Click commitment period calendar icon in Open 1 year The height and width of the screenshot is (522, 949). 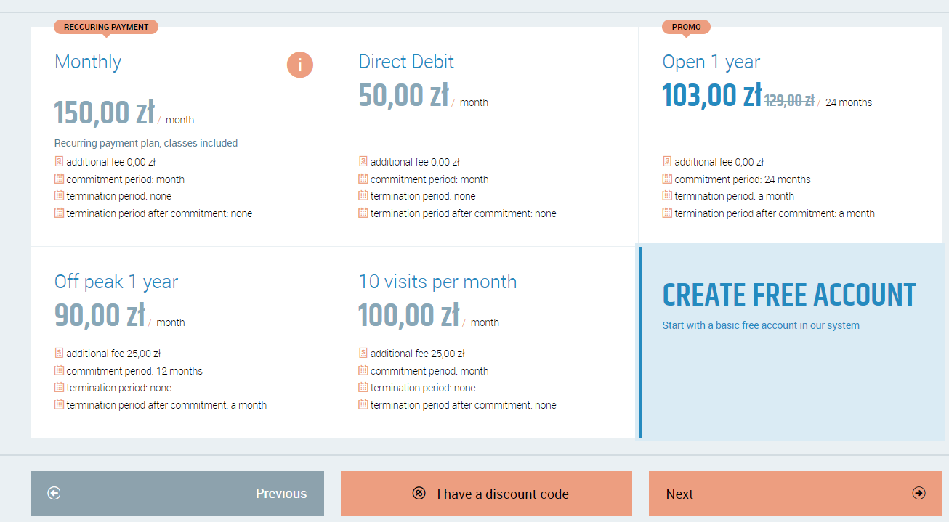click(667, 179)
